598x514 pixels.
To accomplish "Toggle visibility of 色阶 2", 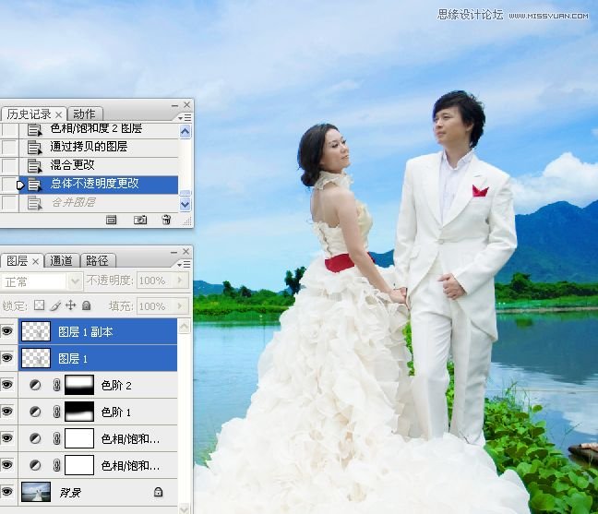I will point(7,385).
